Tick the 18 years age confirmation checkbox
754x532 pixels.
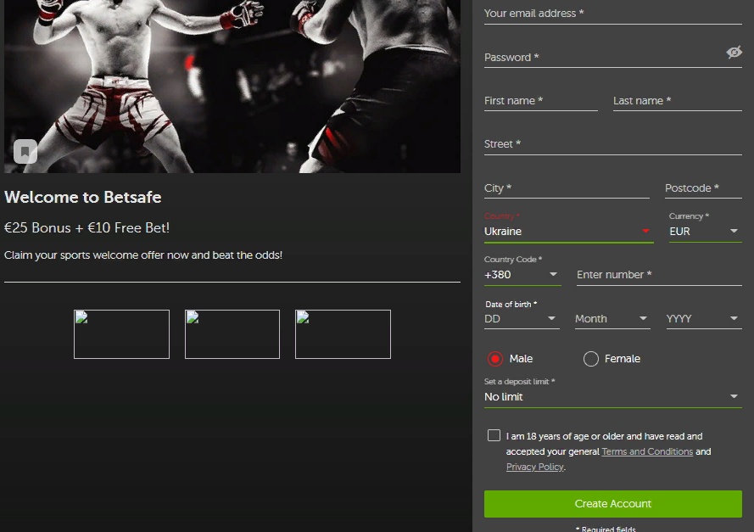coord(494,435)
